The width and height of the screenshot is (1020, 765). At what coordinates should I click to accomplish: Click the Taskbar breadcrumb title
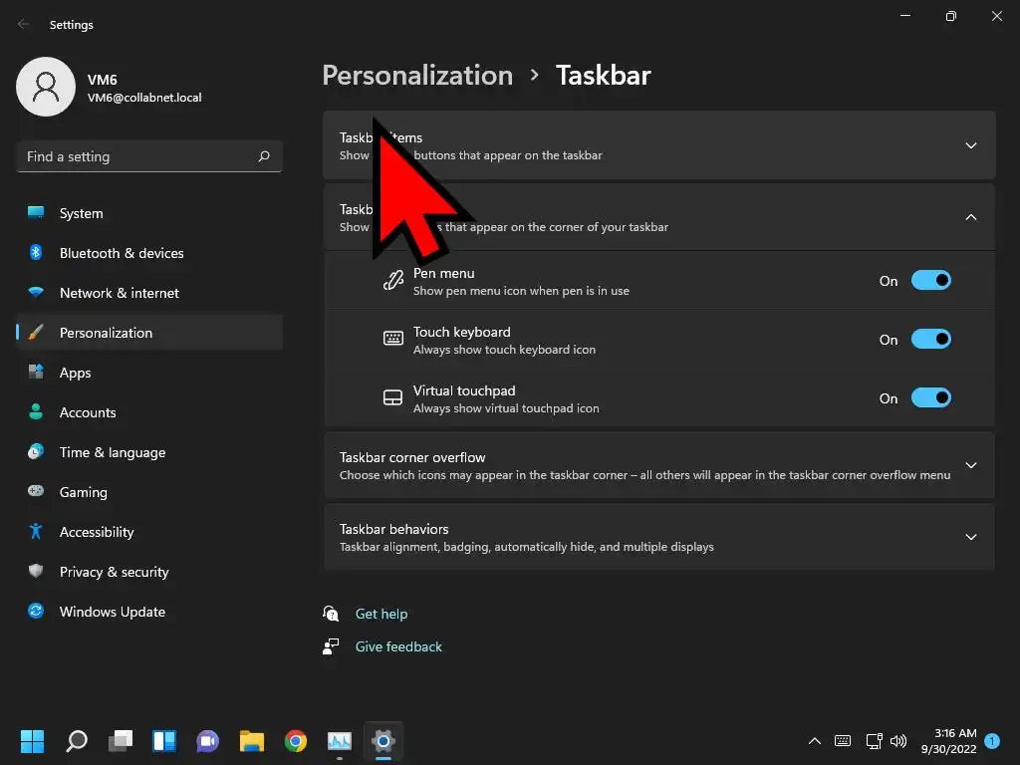point(603,75)
